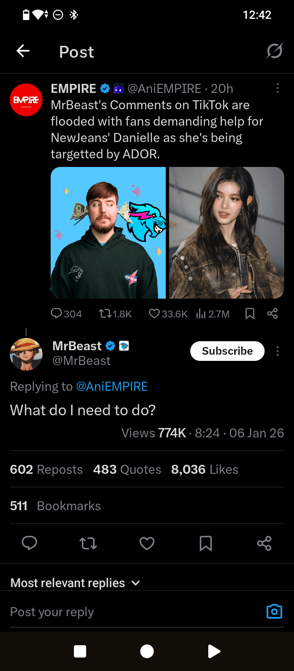Image resolution: width=294 pixels, height=671 pixels.
Task: Open the @AniEMPIRE mention link
Action: click(111, 386)
